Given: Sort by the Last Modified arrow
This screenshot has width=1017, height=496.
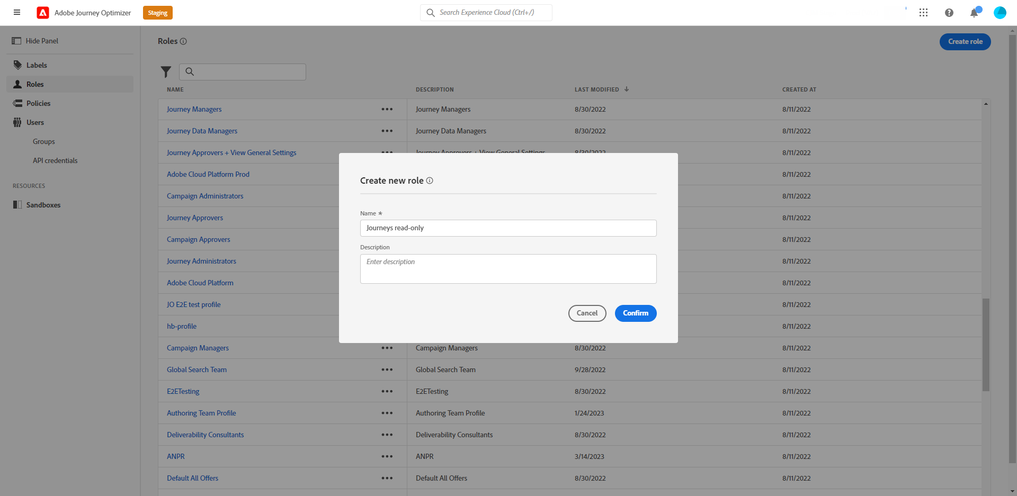Looking at the screenshot, I should (x=627, y=89).
